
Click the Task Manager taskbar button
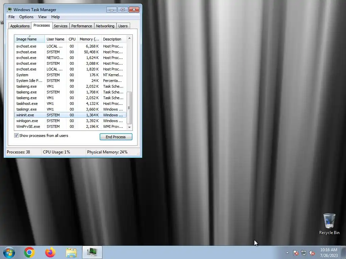(x=92, y=252)
